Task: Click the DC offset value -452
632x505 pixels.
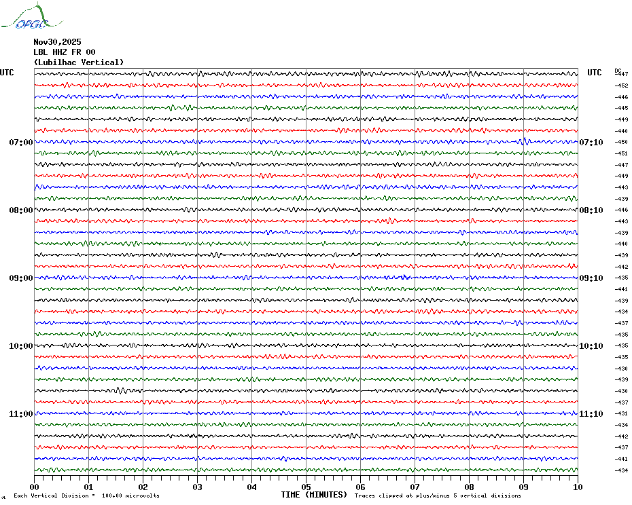Action: (622, 86)
